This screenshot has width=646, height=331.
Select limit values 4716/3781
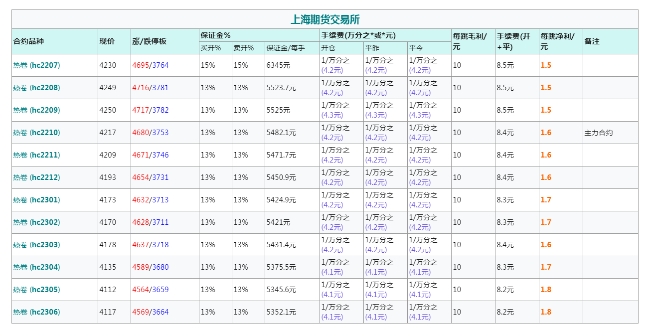click(x=151, y=88)
